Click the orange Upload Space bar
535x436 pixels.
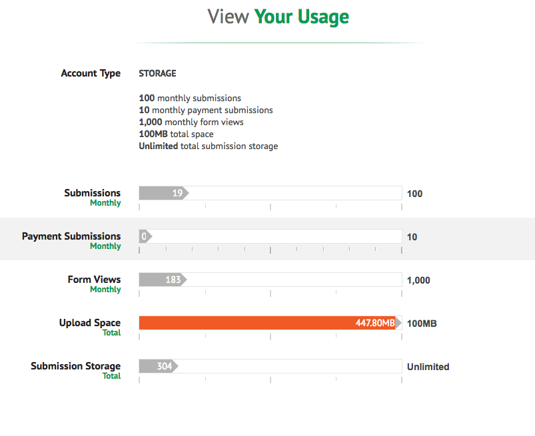coord(267,323)
